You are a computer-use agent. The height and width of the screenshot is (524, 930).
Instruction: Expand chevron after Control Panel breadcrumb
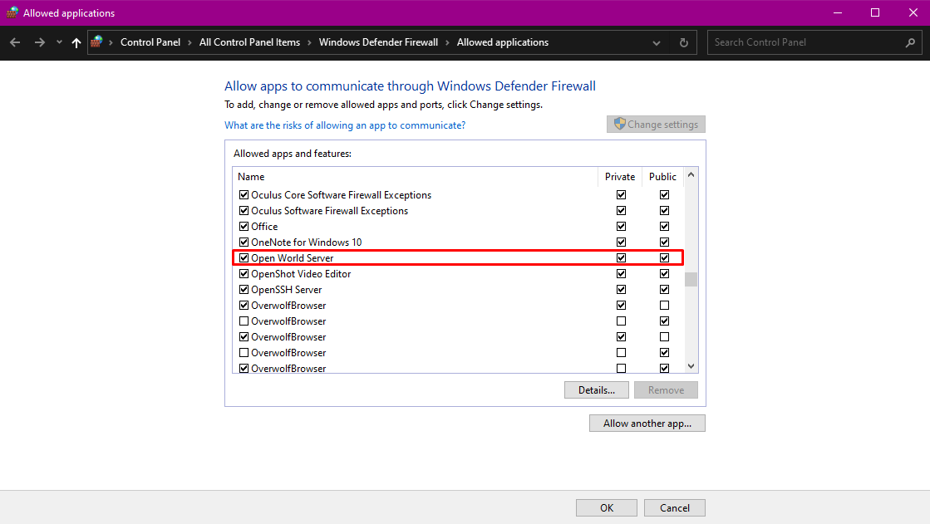pos(189,42)
